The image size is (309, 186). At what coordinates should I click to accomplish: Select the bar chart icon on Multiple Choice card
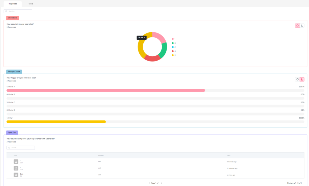pyautogui.click(x=302, y=79)
